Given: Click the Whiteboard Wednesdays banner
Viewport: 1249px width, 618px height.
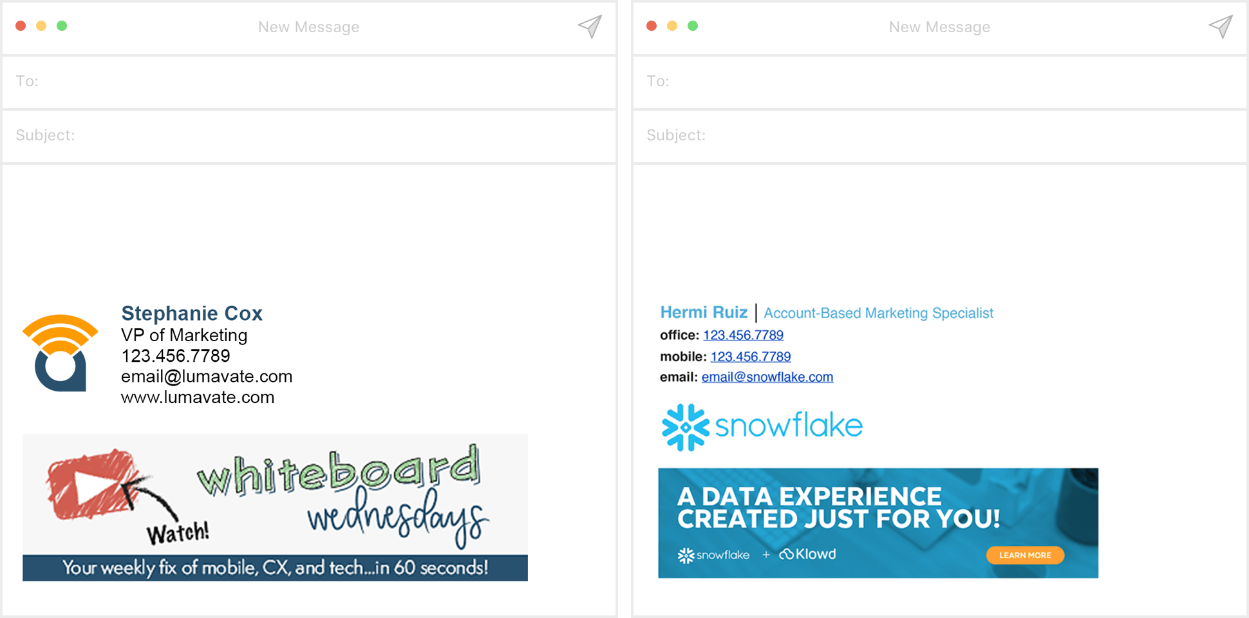Looking at the screenshot, I should pyautogui.click(x=275, y=507).
